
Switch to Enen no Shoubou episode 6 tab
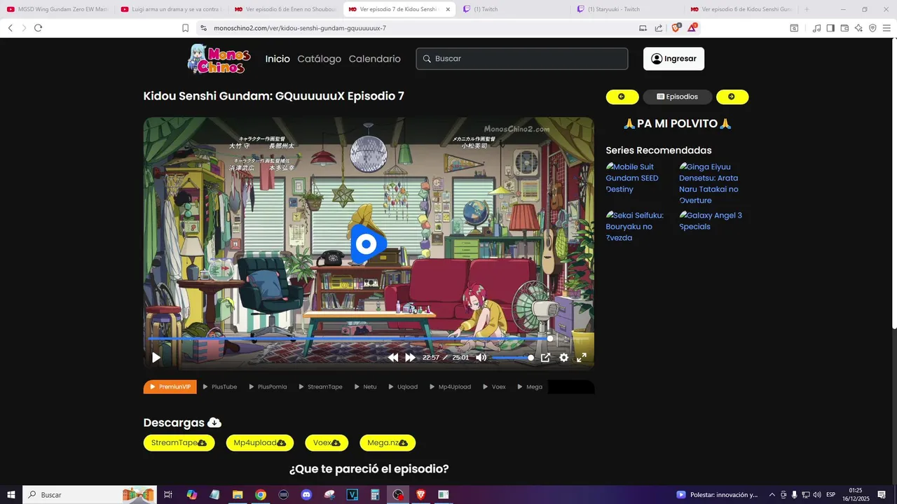click(x=285, y=9)
